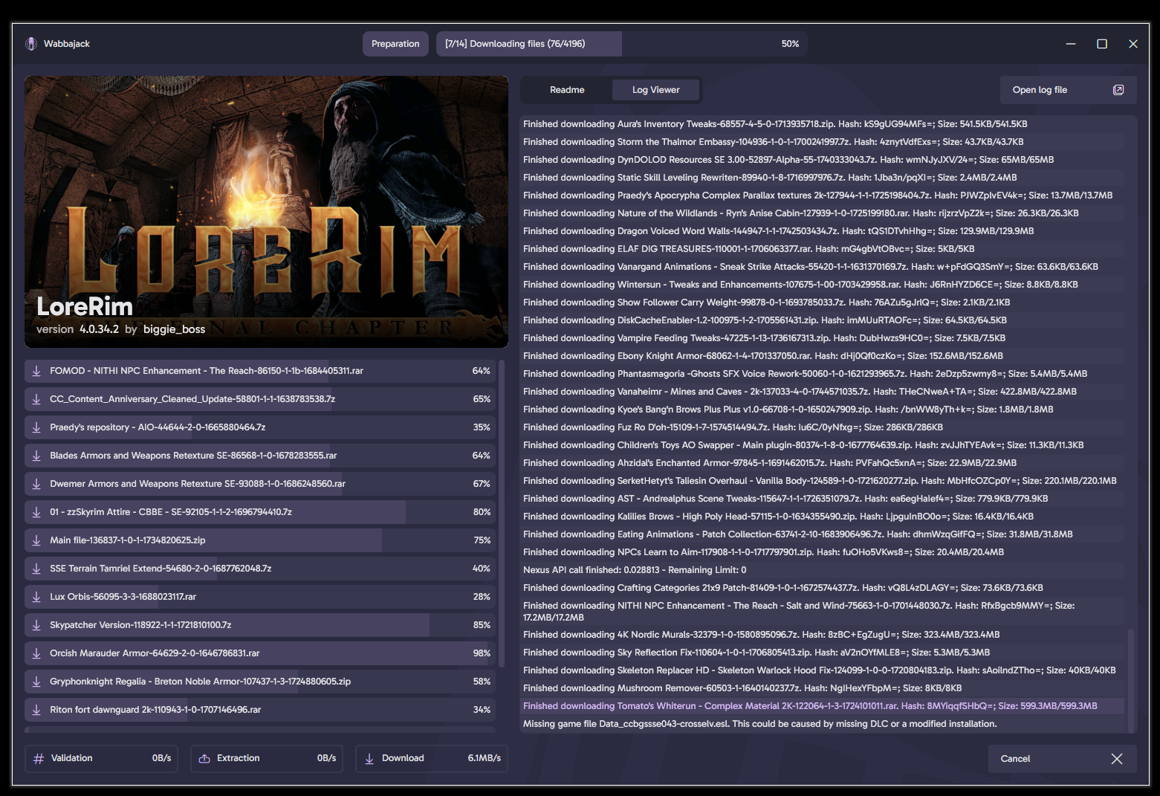Screen dimensions: 1160x796
Task: Click the Validation '0B/s' value
Action: [x=161, y=758]
